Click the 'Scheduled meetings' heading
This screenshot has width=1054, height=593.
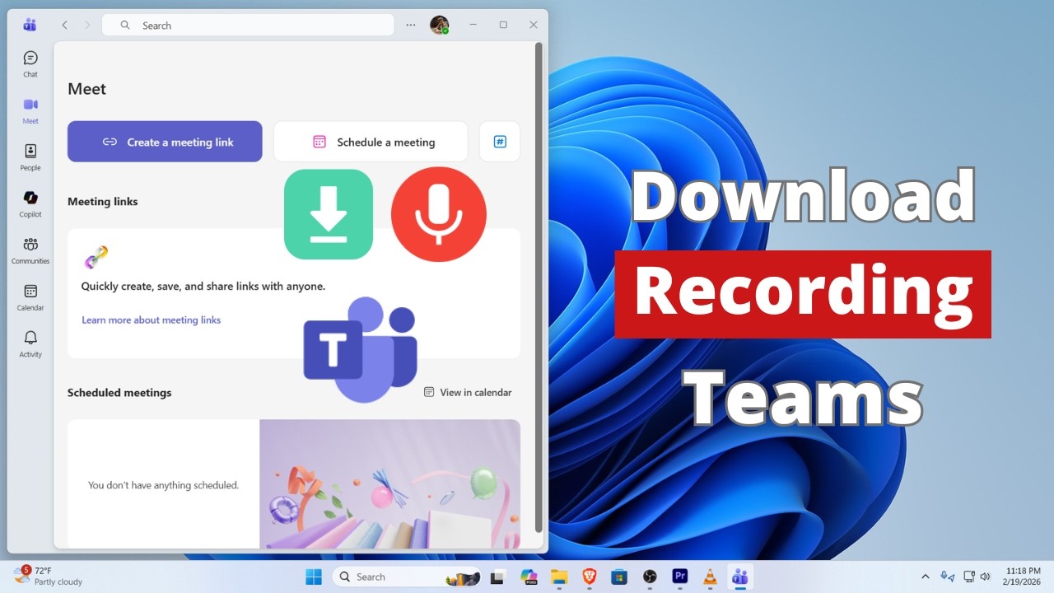click(x=119, y=393)
